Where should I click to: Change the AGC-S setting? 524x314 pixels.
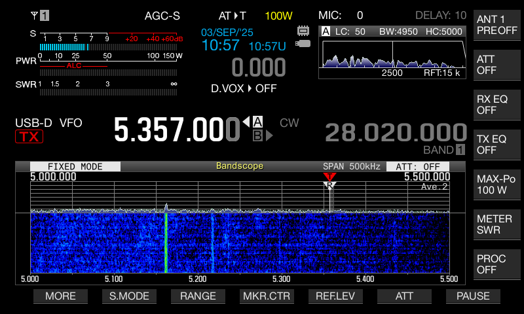tap(162, 16)
